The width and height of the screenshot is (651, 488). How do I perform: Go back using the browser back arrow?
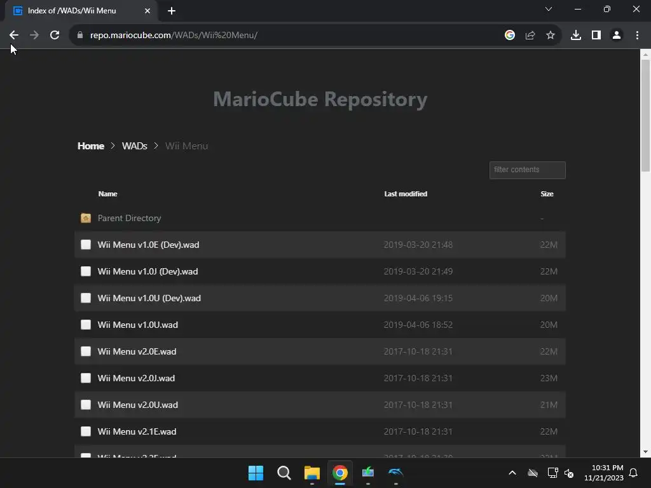click(x=14, y=36)
